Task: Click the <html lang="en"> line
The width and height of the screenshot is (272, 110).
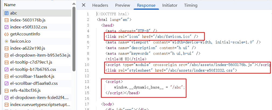Action: point(114,20)
